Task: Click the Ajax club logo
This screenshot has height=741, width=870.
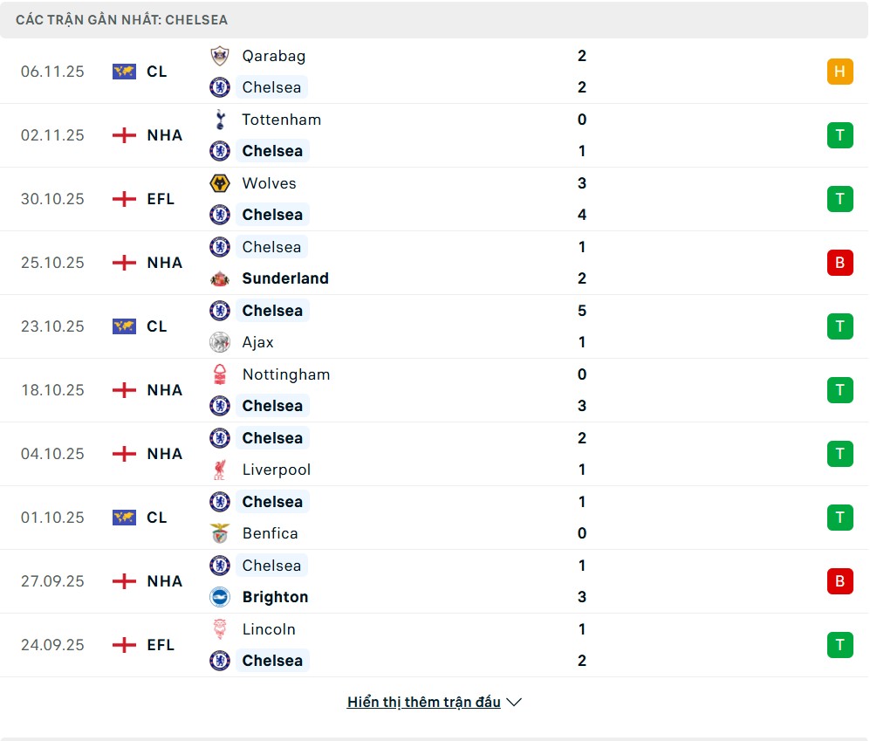Action: coord(220,342)
